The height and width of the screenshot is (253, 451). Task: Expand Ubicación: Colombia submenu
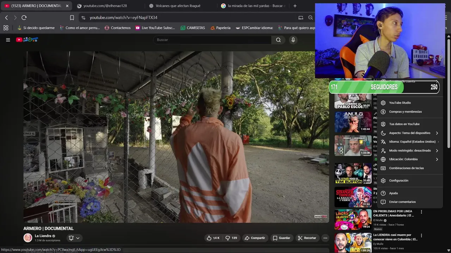point(410,159)
